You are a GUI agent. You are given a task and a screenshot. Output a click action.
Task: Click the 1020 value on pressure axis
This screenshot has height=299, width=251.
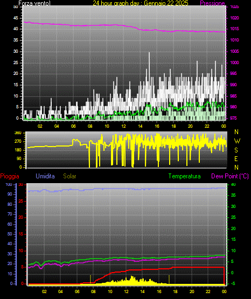[234, 18]
